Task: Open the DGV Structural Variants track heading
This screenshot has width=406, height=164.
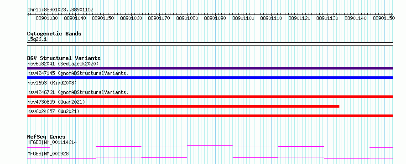Action: [x=64, y=58]
